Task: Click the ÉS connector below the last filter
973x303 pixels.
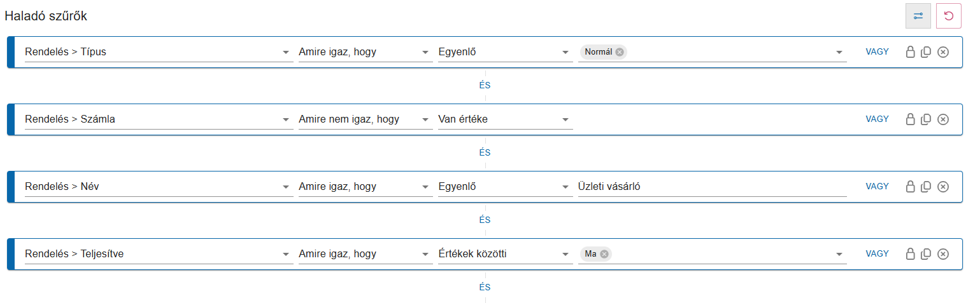Action: [485, 287]
